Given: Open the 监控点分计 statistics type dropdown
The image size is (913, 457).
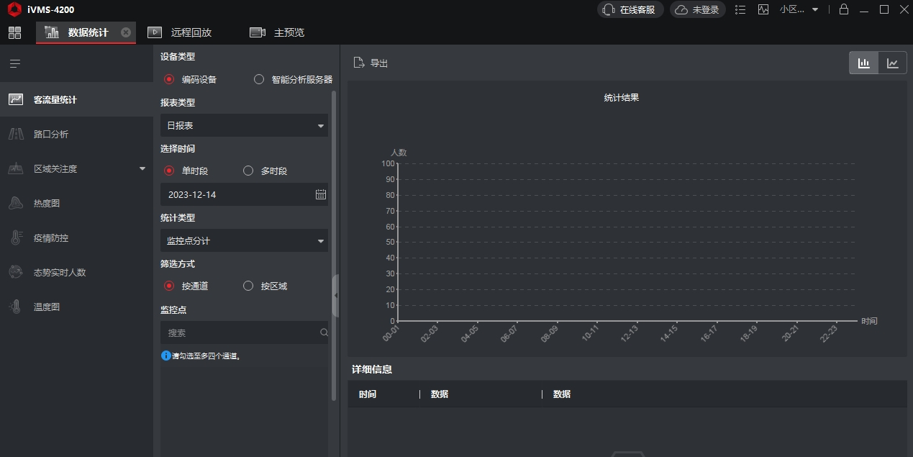Looking at the screenshot, I should tap(244, 240).
